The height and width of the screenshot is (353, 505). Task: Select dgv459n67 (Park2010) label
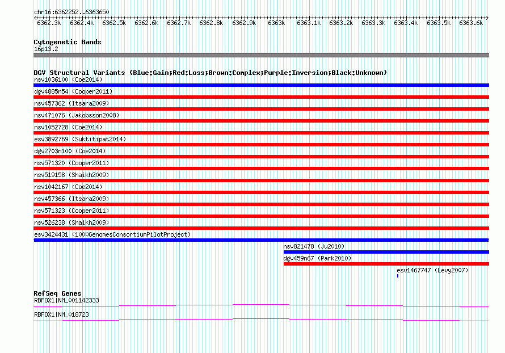click(317, 258)
